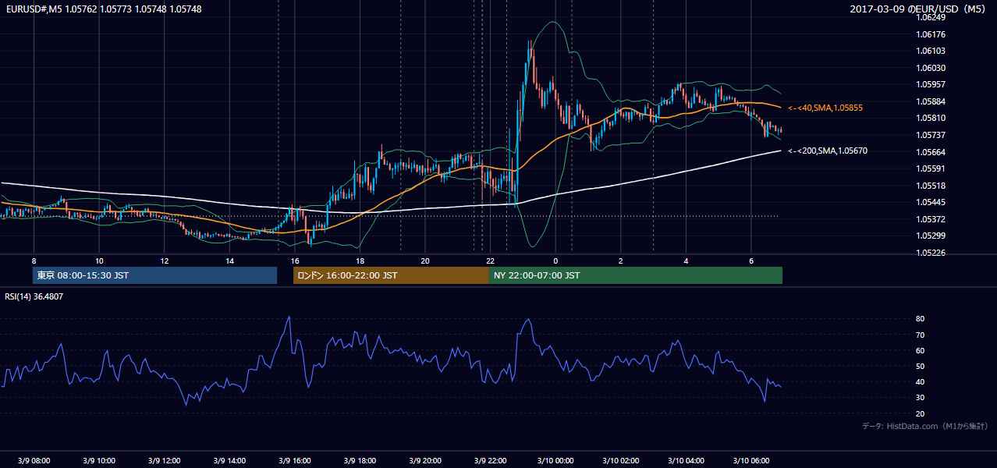Click the 3/9 16:00 bottom time label
The width and height of the screenshot is (997, 468).
[294, 461]
